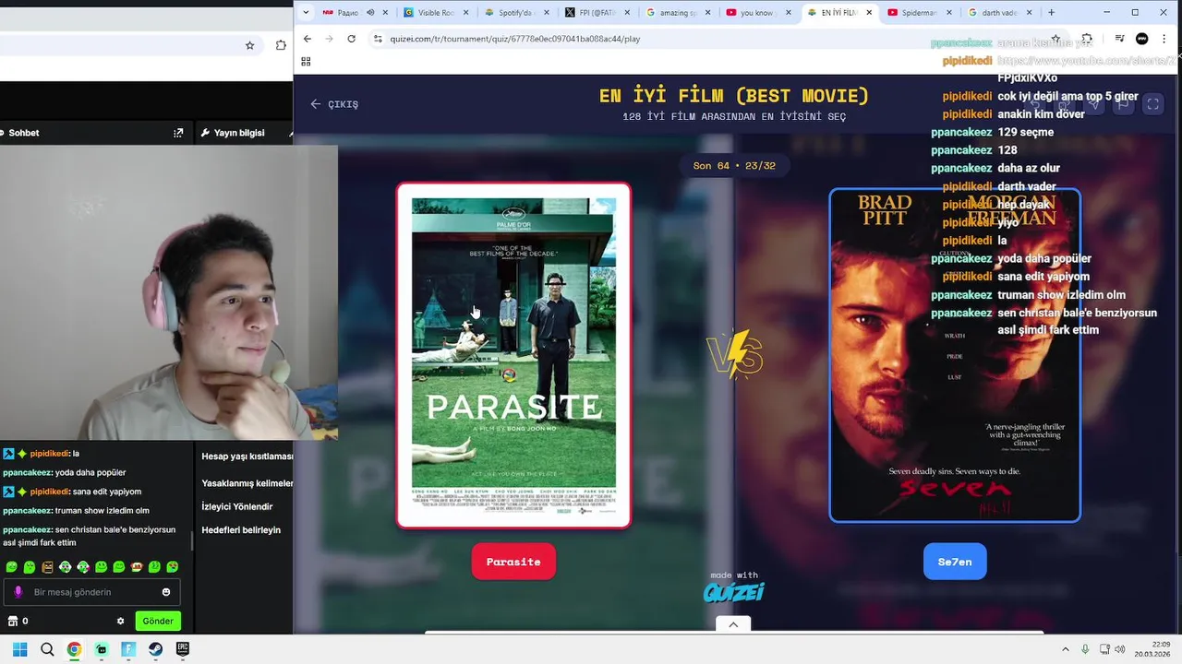The image size is (1182, 664).
Task: Exit the quiz via the ÇIKIŞ link
Action: point(334,104)
